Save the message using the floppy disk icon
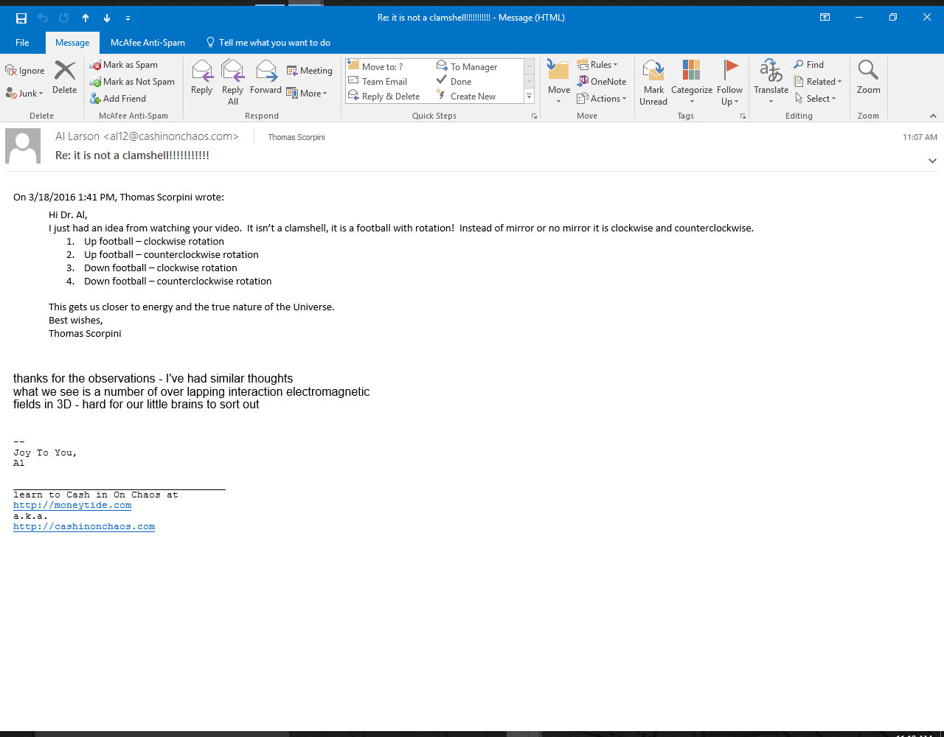944x737 pixels. 21,18
